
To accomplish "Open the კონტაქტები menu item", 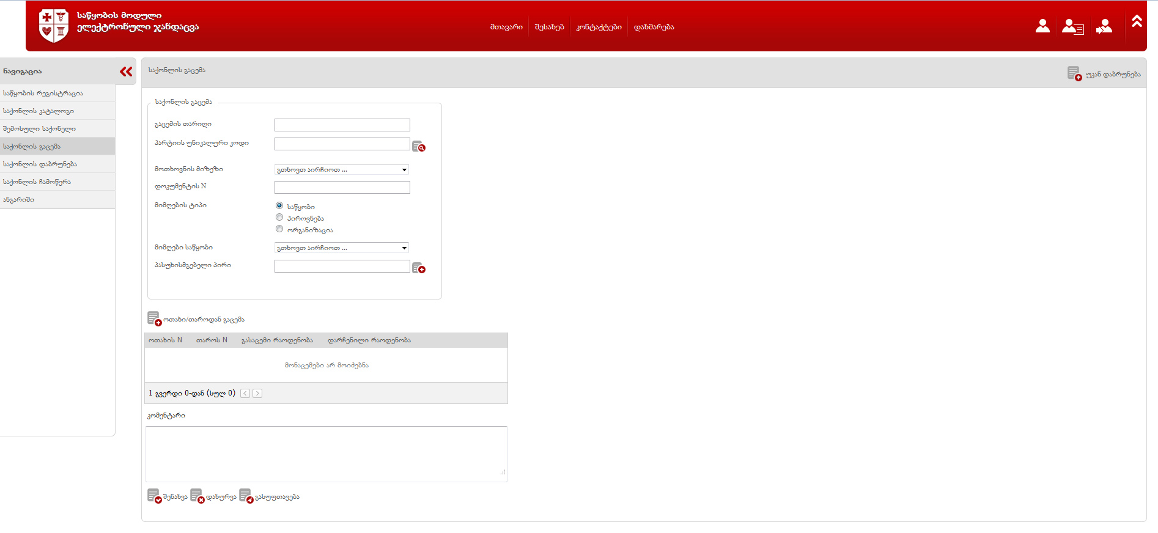I will pos(599,27).
